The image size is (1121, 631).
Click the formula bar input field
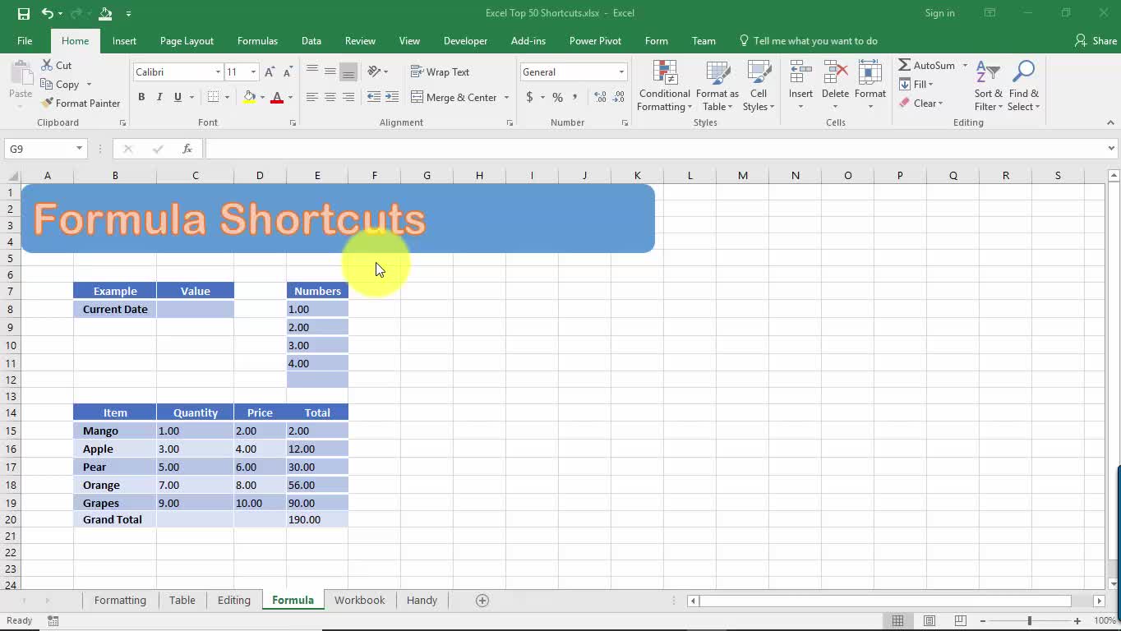coord(649,149)
